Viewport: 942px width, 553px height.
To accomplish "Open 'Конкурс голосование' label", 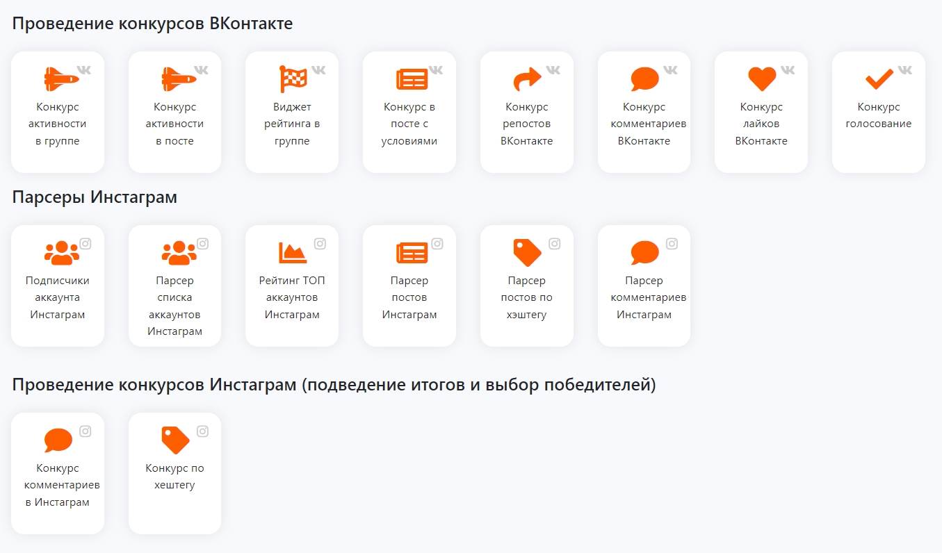I will (879, 115).
